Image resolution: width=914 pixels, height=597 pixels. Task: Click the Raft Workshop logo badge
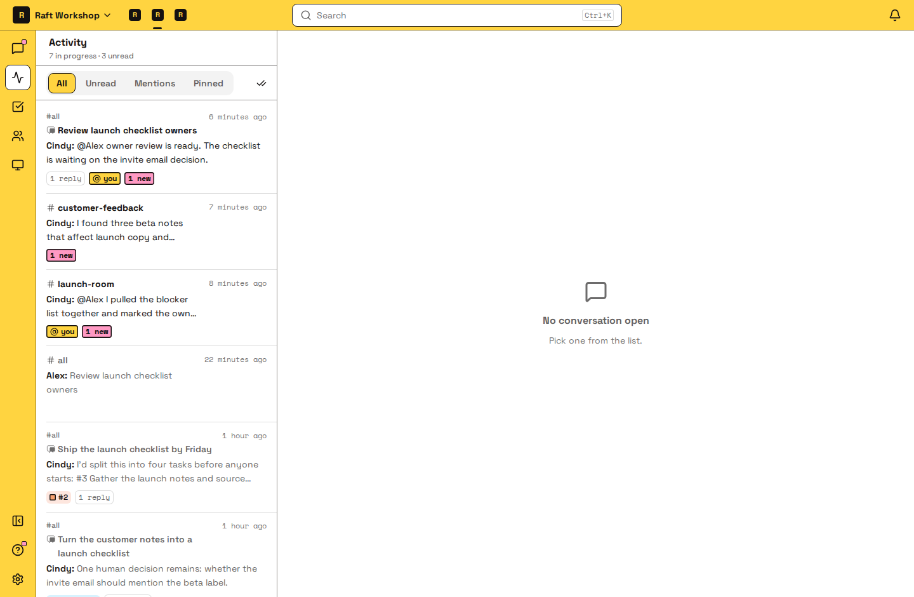(21, 15)
